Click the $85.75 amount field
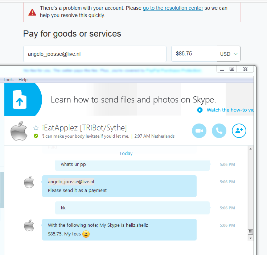This screenshot has height=255, width=267. (x=194, y=54)
